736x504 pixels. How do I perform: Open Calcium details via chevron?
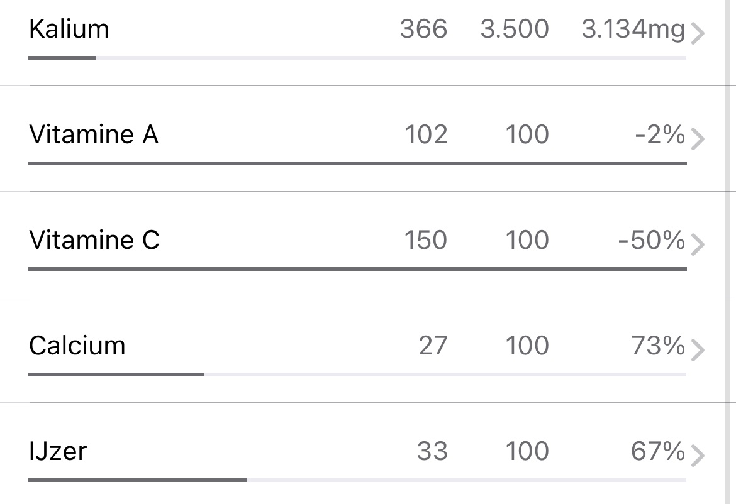pos(697,351)
